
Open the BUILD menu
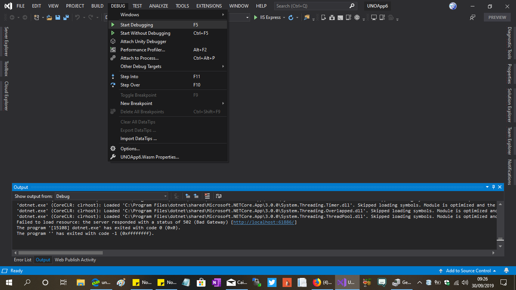97,6
